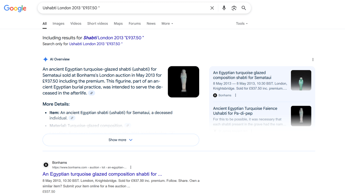Click inside the search query input field
The height and width of the screenshot is (196, 345).
[122, 8]
